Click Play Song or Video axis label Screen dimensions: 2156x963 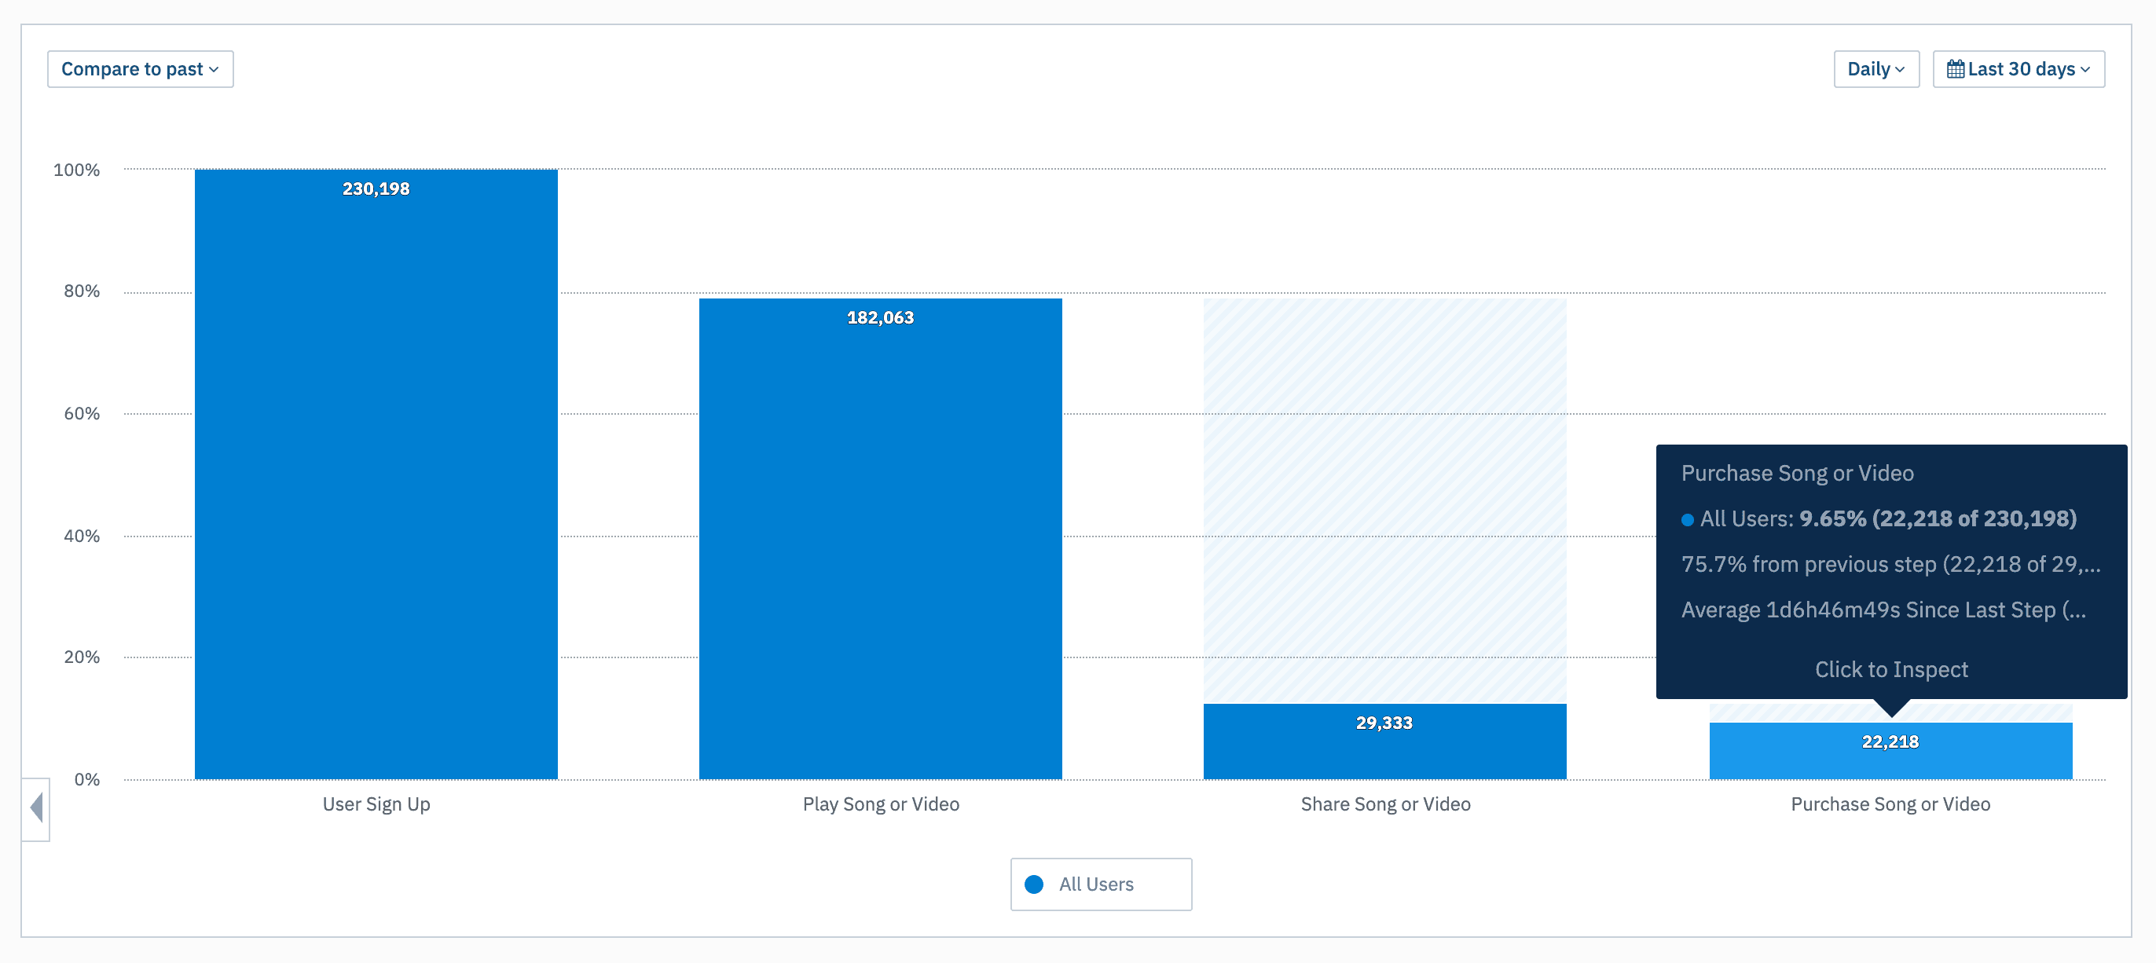[881, 804]
